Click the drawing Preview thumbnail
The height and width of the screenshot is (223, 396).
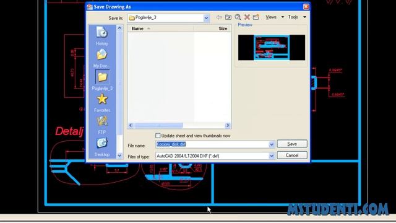272,48
